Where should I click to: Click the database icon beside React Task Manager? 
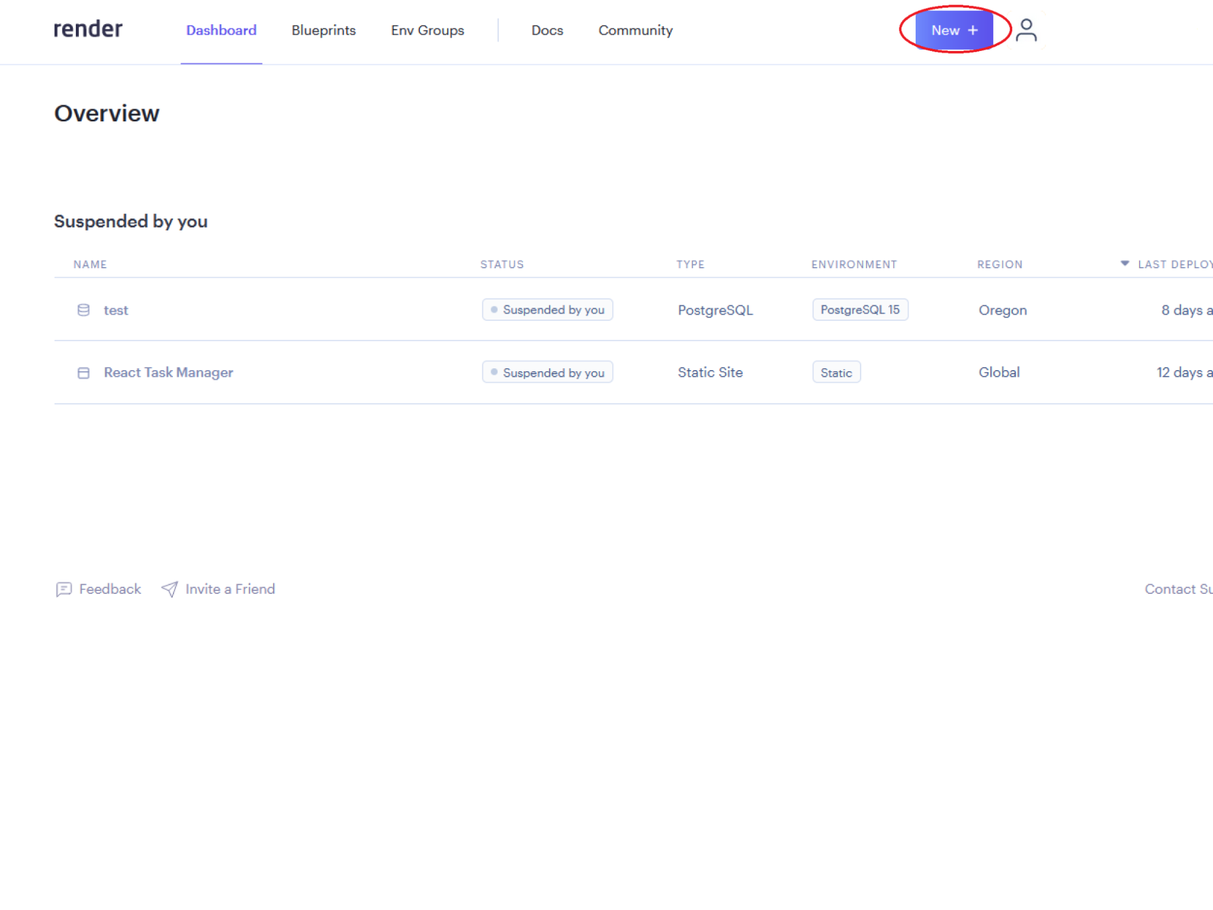(x=84, y=372)
